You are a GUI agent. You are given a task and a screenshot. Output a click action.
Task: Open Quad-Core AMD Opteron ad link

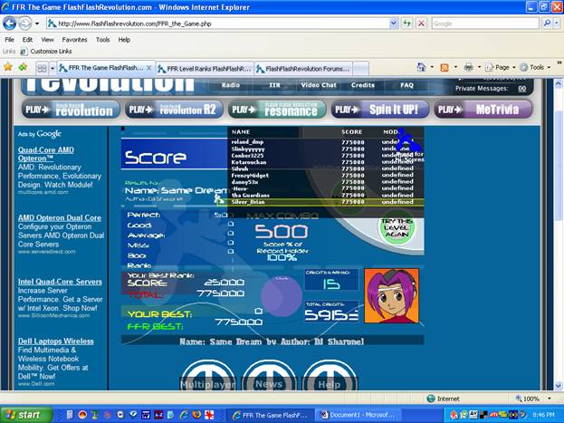pos(46,154)
